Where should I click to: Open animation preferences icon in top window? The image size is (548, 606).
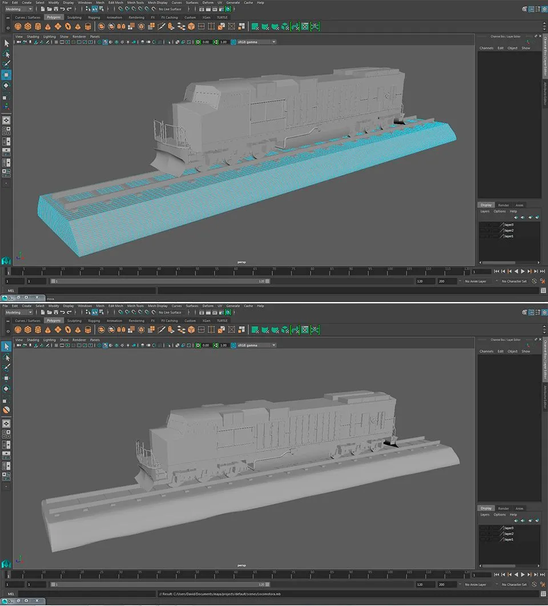point(543,282)
